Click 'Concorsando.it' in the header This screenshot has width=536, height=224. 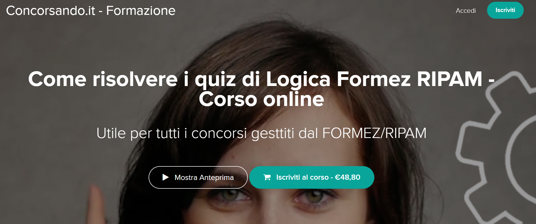50,11
